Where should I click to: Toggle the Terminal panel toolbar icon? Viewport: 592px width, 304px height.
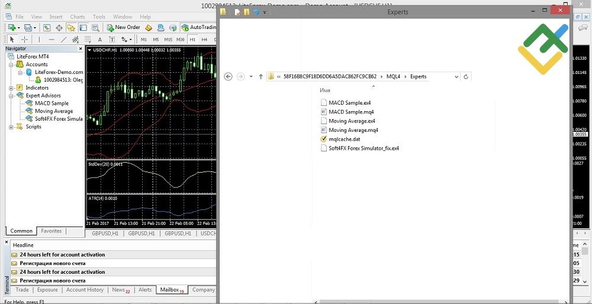[x=83, y=28]
